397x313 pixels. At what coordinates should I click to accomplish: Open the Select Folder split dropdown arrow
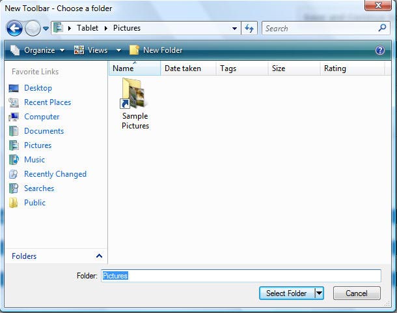pyautogui.click(x=319, y=293)
